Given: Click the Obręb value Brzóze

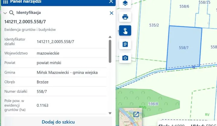Looking at the screenshot, I should (42, 82).
